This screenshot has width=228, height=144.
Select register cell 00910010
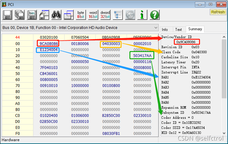pos(49,85)
